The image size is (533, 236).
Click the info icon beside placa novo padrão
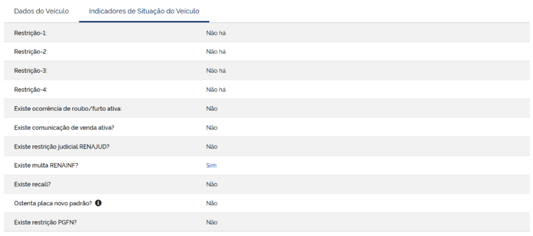point(99,203)
